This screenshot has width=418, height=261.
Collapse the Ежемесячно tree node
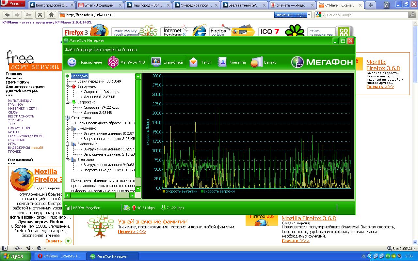coord(68,144)
